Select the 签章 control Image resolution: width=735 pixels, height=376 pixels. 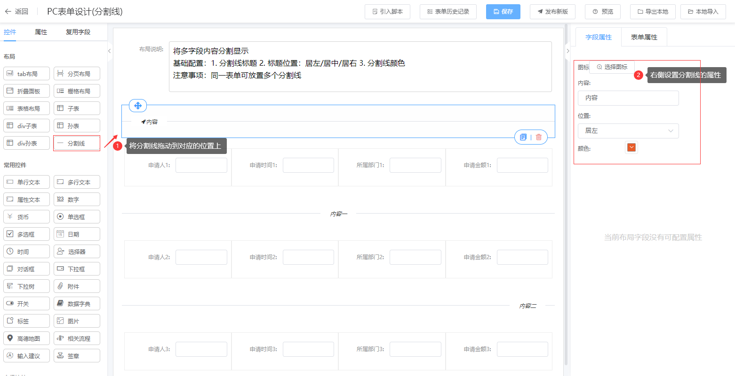click(x=77, y=356)
